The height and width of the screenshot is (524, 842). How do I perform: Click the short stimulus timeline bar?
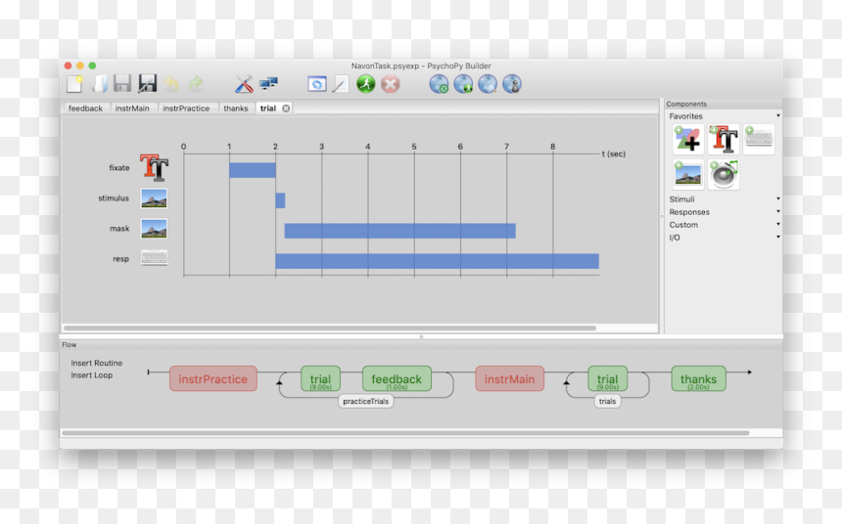click(280, 200)
